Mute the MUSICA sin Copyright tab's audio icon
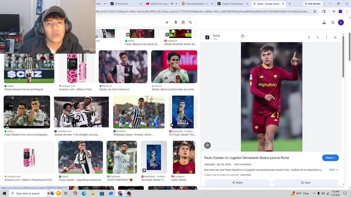The height and width of the screenshot is (197, 351). click(x=172, y=4)
